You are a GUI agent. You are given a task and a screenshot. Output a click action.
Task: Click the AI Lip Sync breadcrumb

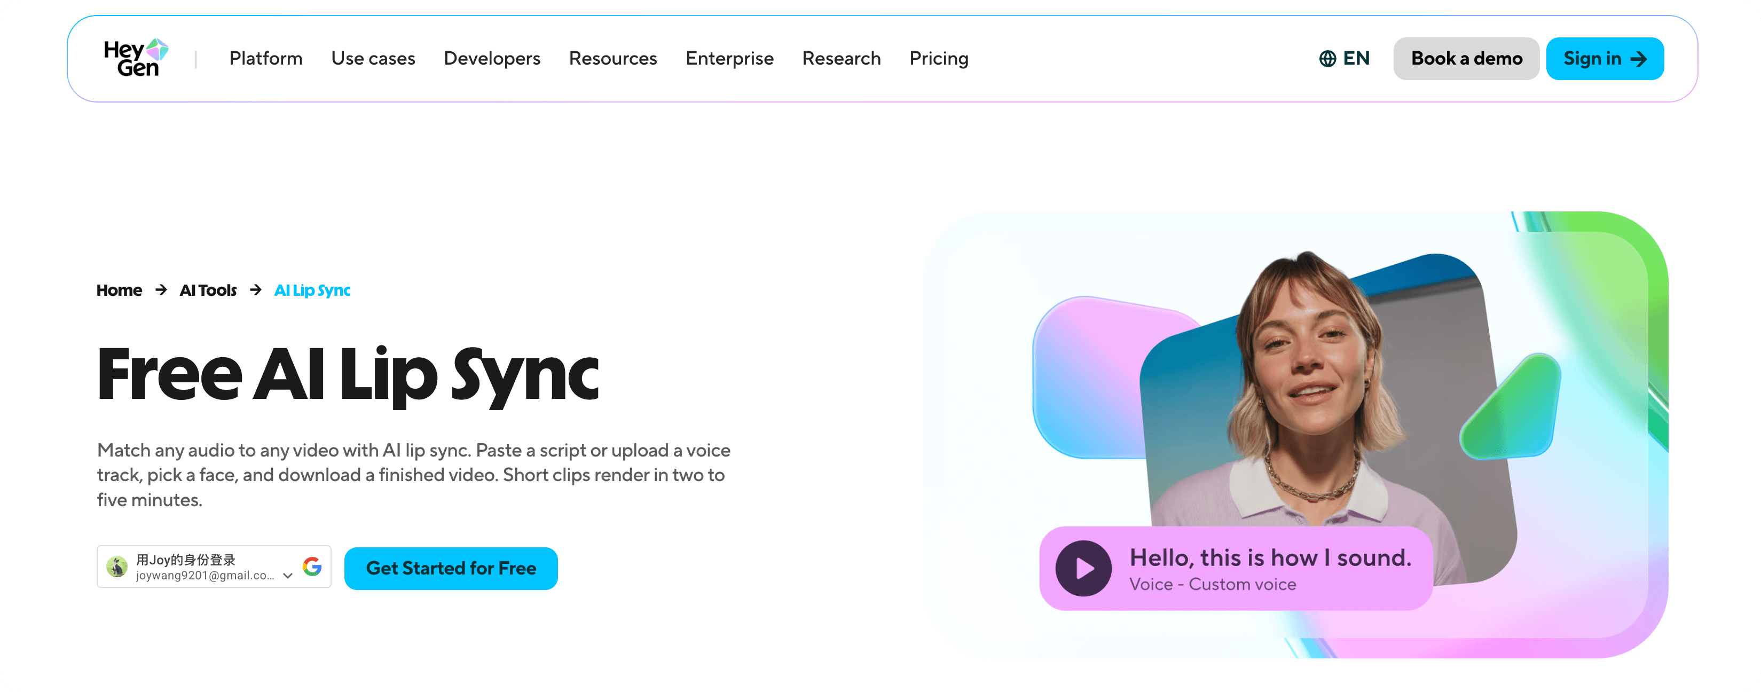pos(312,290)
